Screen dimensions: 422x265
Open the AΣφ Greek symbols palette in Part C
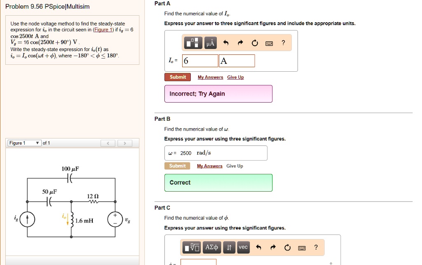[x=211, y=247]
